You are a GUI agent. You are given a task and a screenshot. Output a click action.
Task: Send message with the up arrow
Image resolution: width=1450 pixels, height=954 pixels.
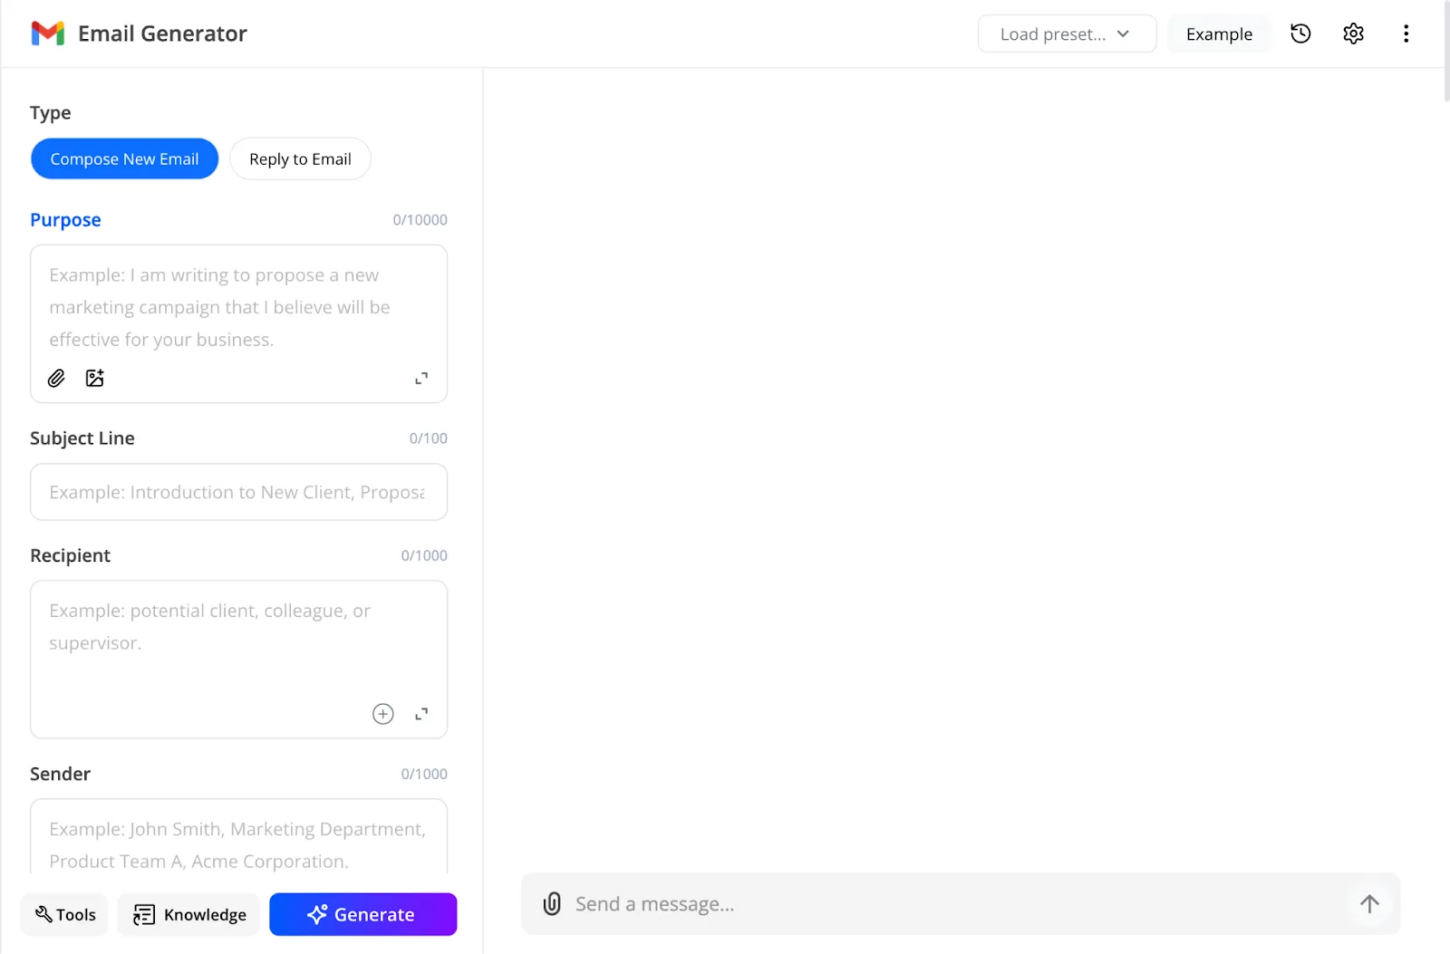(x=1369, y=903)
